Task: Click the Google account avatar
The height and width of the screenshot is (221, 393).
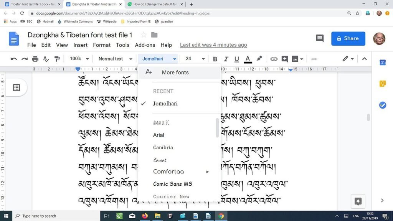Action: (x=379, y=39)
